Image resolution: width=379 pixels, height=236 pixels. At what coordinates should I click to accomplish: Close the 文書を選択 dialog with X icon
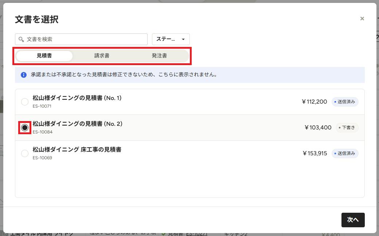[x=362, y=19]
